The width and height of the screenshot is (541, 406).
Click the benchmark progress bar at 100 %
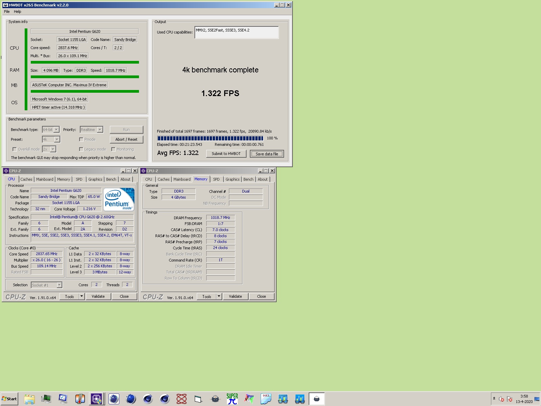tap(210, 138)
